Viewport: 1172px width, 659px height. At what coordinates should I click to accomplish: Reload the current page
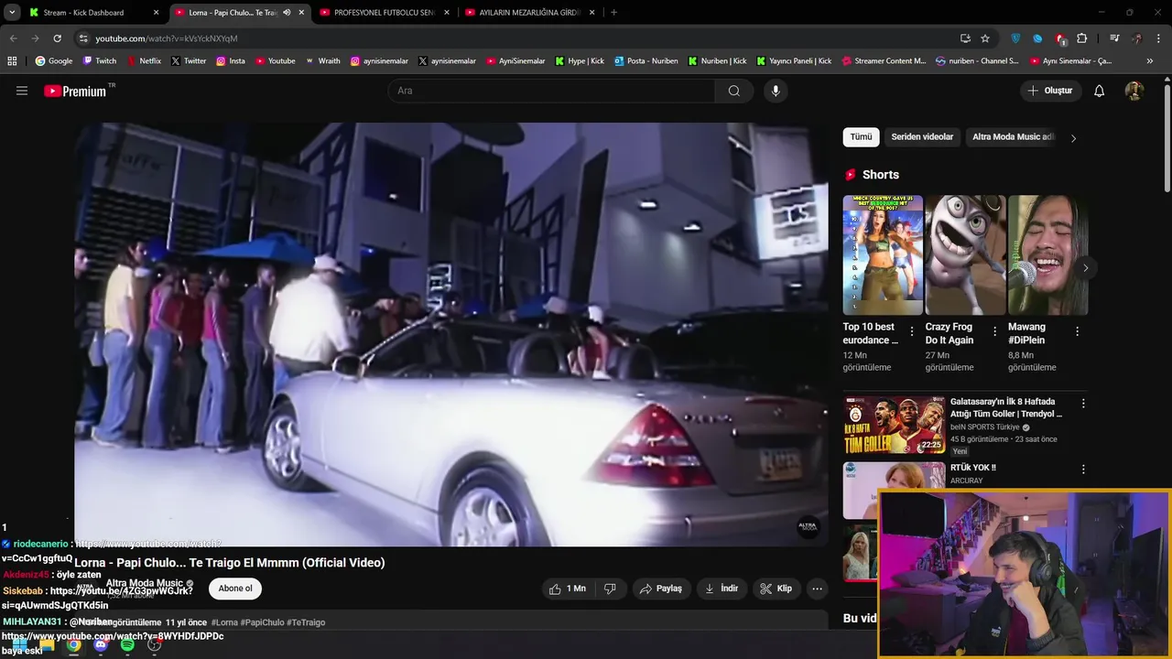coord(57,38)
